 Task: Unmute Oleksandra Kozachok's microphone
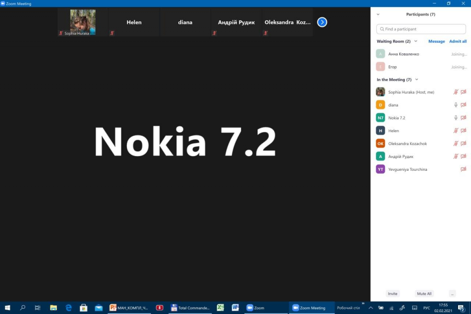[x=456, y=144]
